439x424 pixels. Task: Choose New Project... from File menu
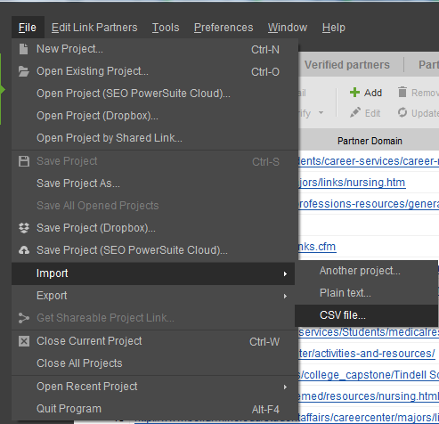pyautogui.click(x=154, y=49)
